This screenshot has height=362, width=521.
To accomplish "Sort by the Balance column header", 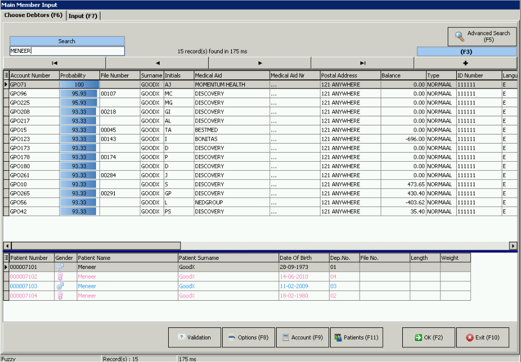I will tap(403, 75).
